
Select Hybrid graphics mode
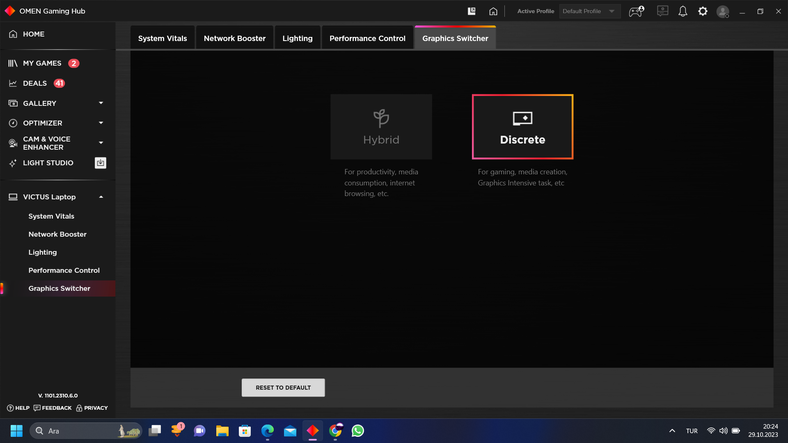tap(381, 127)
